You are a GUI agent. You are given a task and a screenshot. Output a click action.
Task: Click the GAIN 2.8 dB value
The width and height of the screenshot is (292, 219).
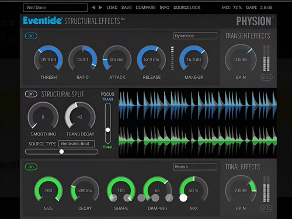pyautogui.click(x=259, y=8)
